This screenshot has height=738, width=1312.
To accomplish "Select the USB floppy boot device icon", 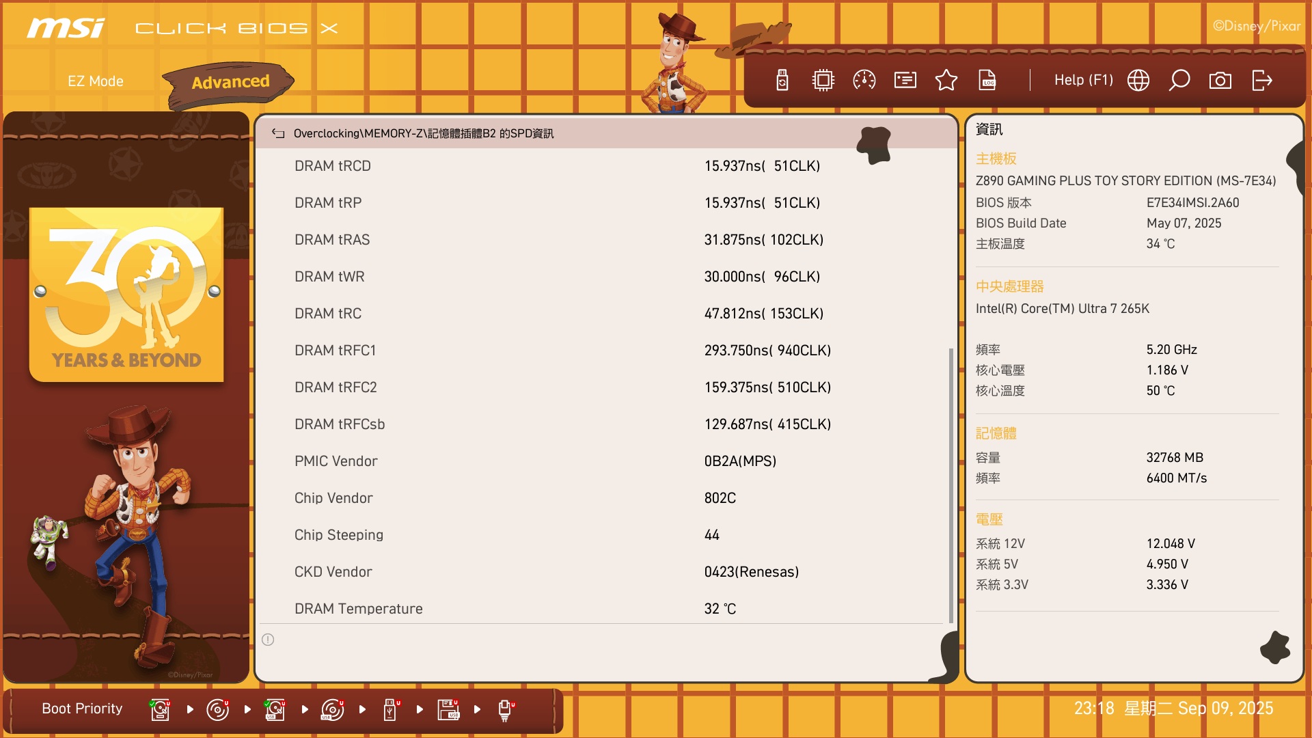I will (x=448, y=709).
